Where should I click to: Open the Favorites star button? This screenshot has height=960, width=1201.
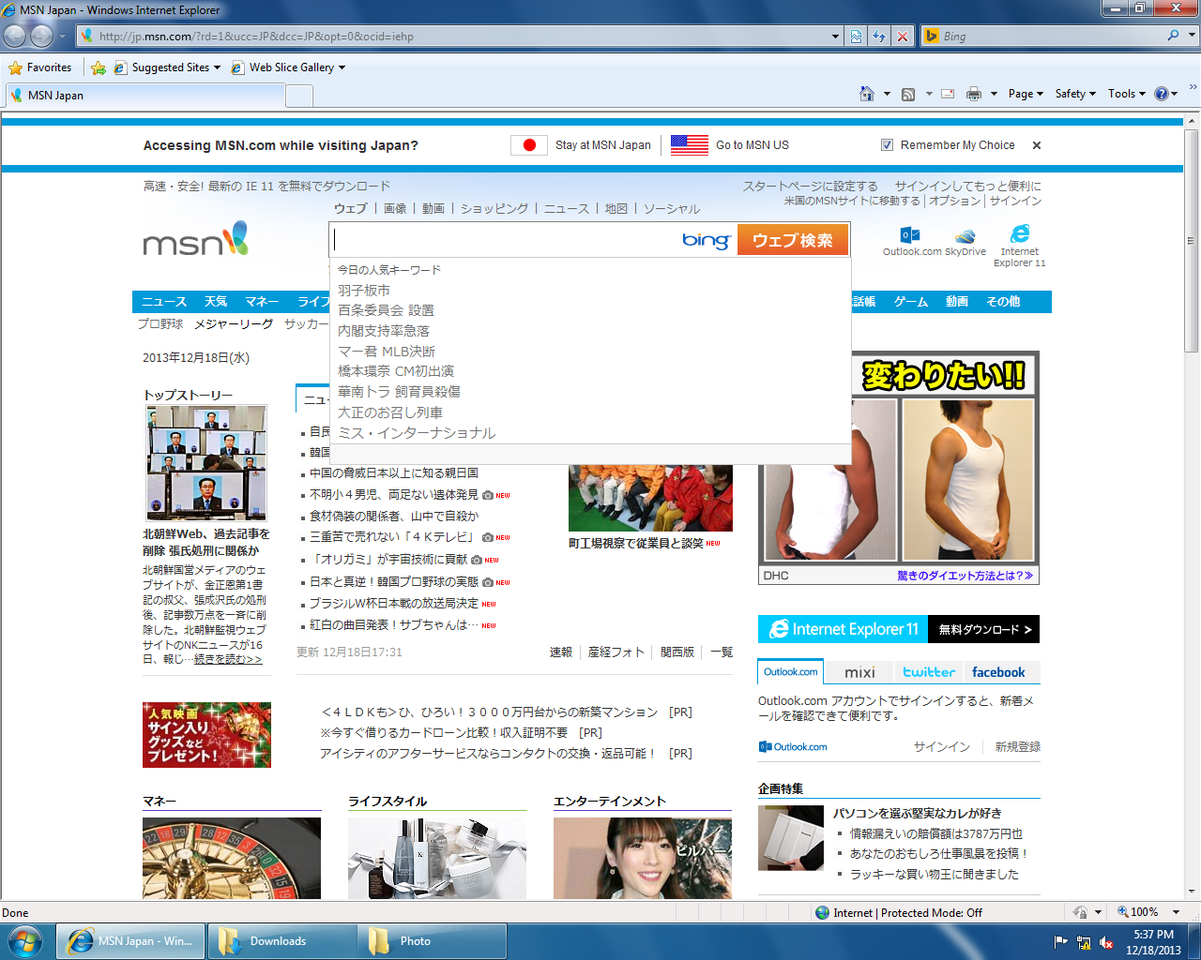[40, 67]
